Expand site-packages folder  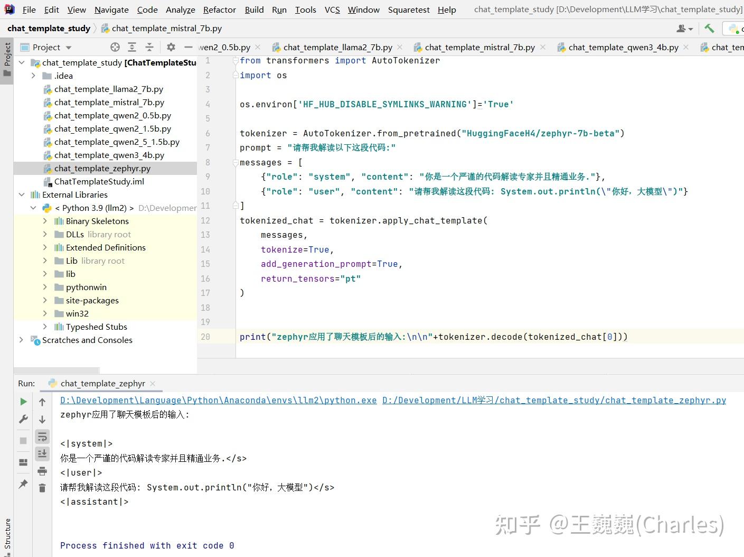click(x=45, y=300)
